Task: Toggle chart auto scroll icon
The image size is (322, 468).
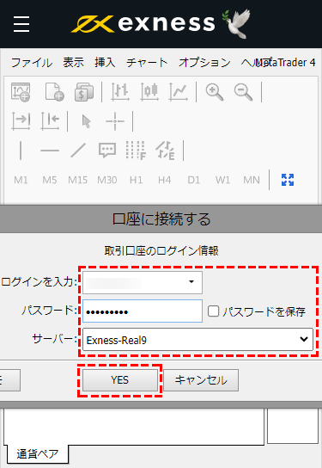Action: tap(21, 121)
